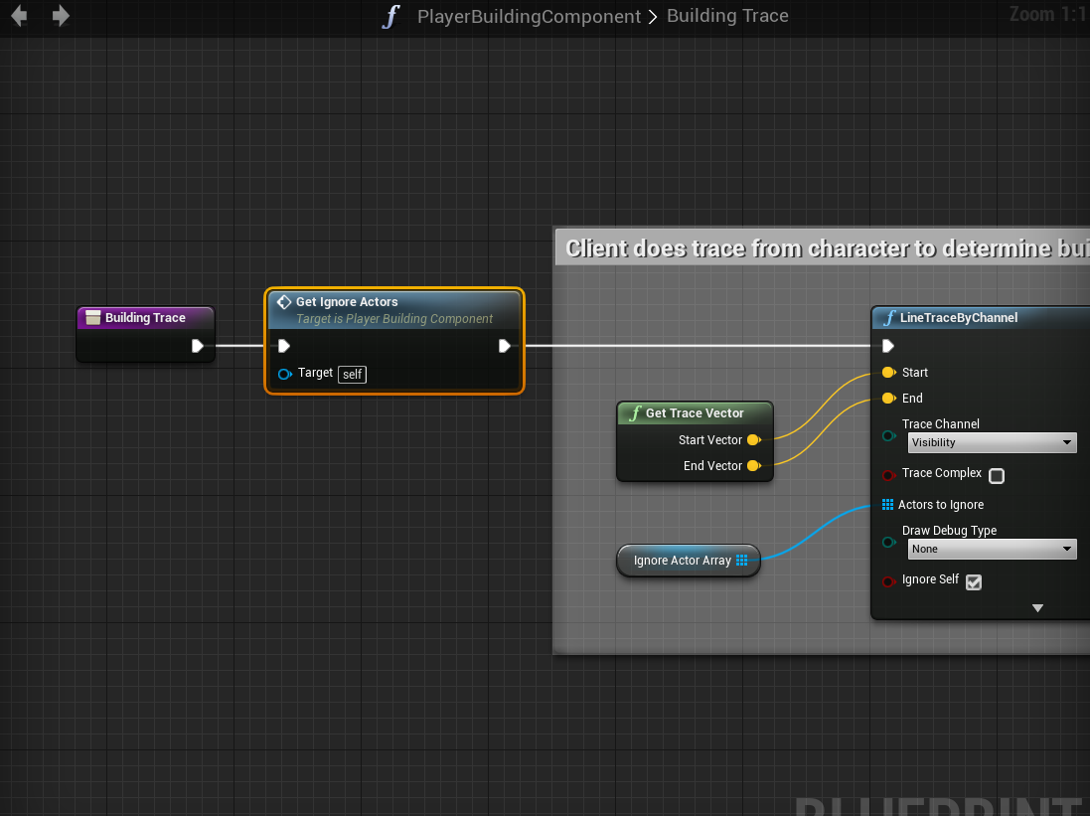The width and height of the screenshot is (1090, 816).
Task: Click the Ignore Actor Array output pin
Action: point(742,561)
